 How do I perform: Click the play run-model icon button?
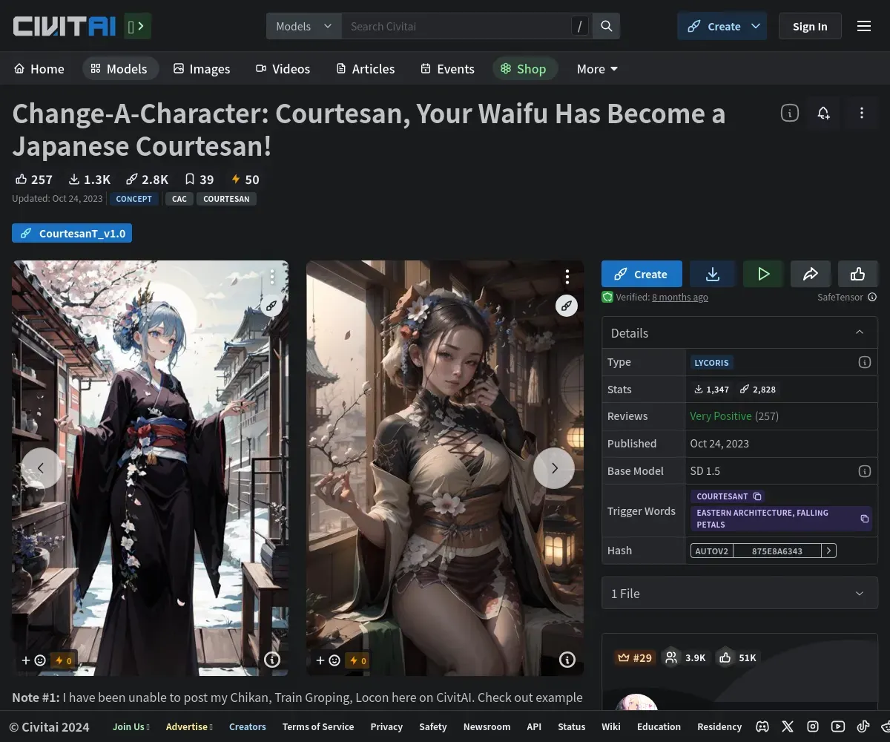coord(763,274)
